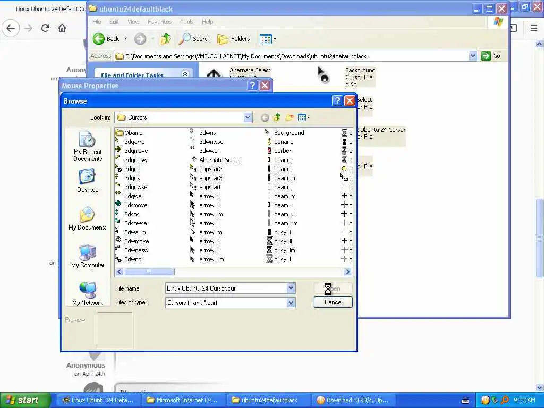Open the File name dropdown arrow
This screenshot has width=544, height=408.
pos(291,287)
